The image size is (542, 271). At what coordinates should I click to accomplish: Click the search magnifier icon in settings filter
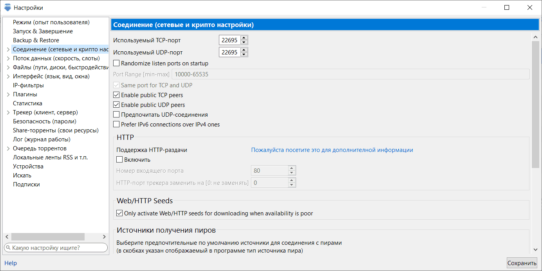tap(8, 248)
